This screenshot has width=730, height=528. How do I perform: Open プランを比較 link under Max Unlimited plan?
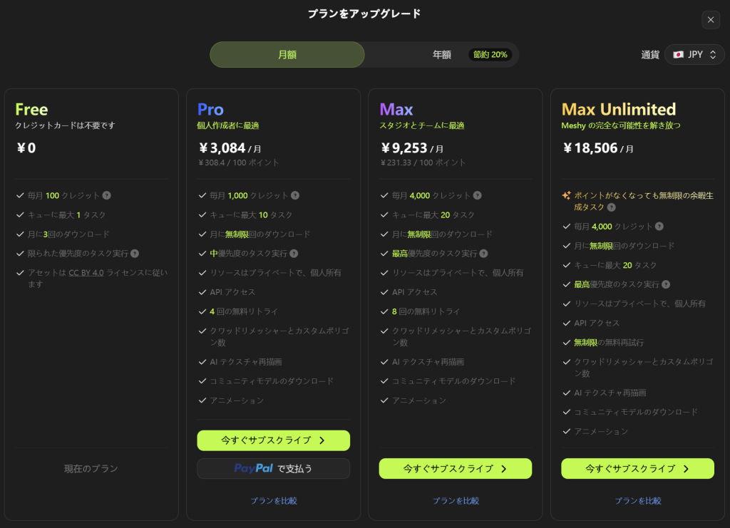pos(638,500)
